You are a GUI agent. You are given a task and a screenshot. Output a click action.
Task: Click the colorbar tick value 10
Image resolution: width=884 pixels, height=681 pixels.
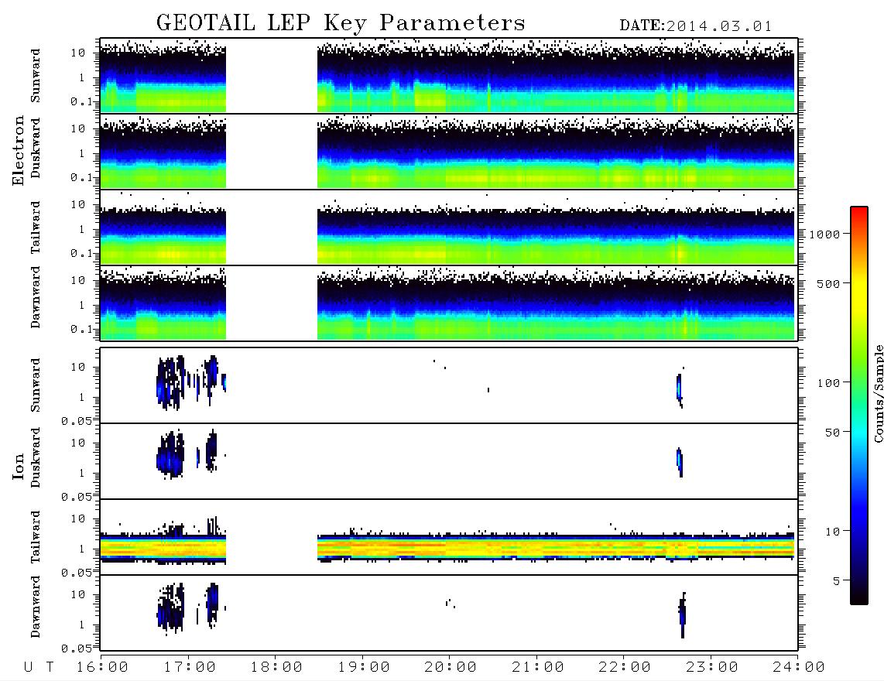point(832,532)
